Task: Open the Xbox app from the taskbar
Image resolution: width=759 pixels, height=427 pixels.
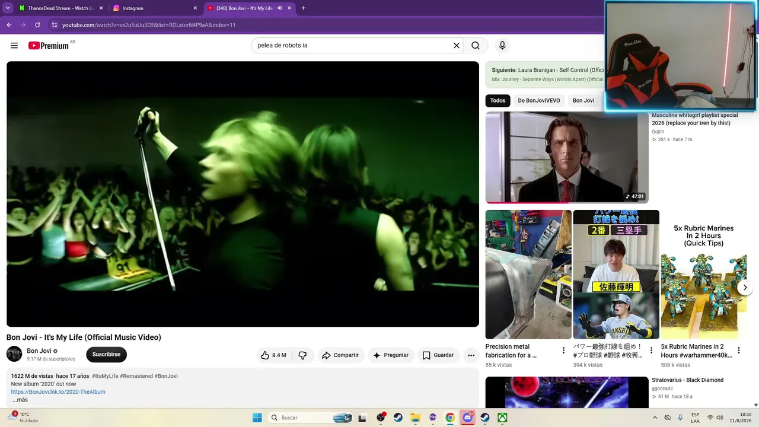Action: 502,418
